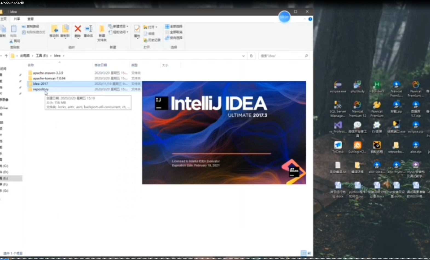The height and width of the screenshot is (260, 430).
Task: Select the Navicat Premium 12 desktop icon
Action: click(357, 109)
